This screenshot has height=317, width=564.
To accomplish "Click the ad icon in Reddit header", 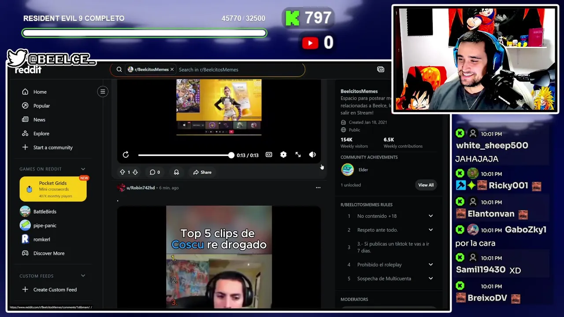I will tap(381, 70).
